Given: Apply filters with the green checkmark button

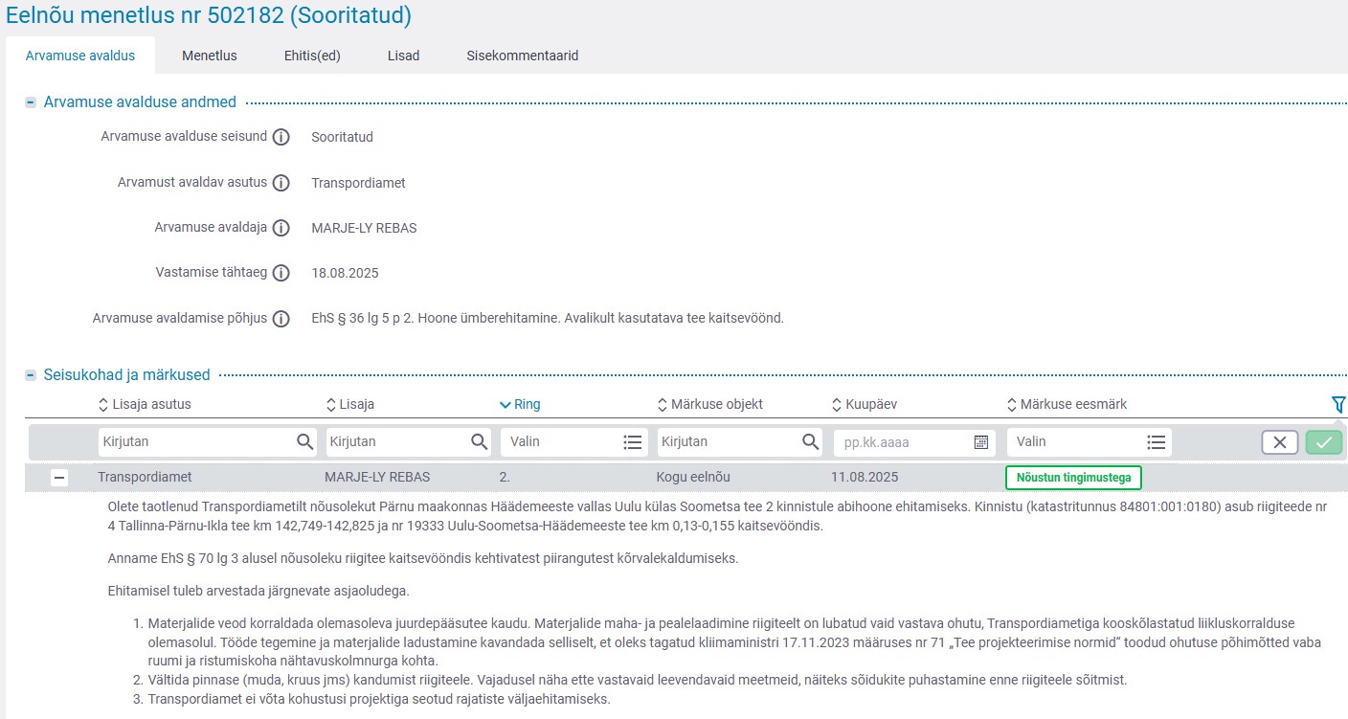Looking at the screenshot, I should pos(1324,442).
